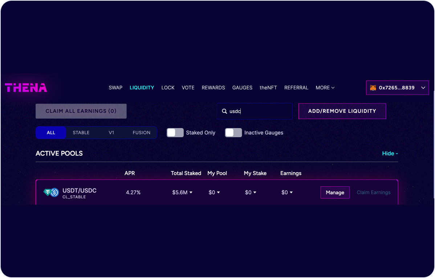Click the MetaMask fox wallet icon
The image size is (435, 278).
point(373,88)
